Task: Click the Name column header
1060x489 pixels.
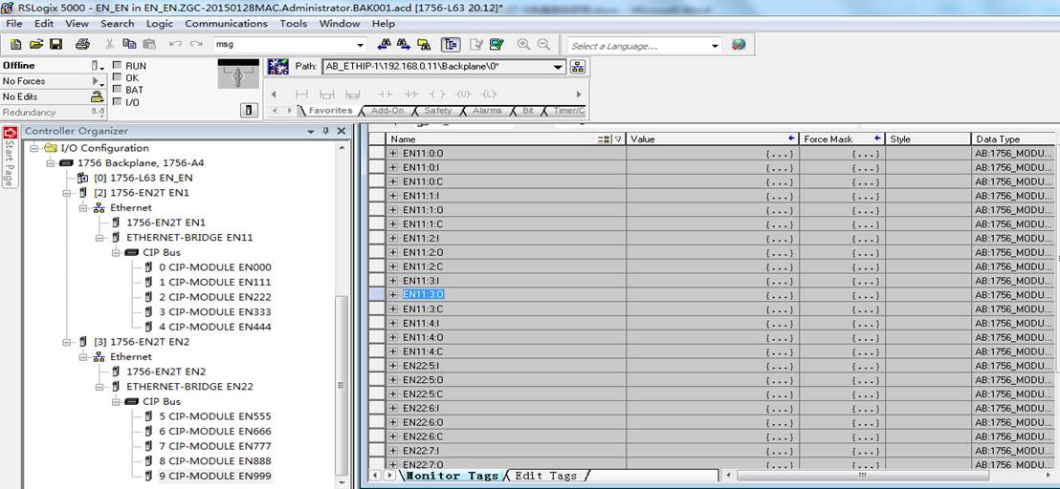Action: (506, 138)
